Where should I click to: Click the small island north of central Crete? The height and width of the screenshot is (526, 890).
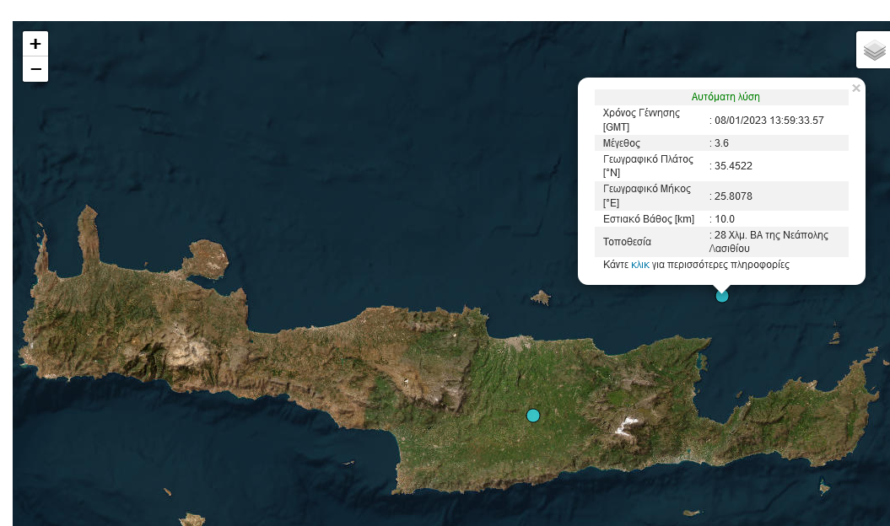pyautogui.click(x=541, y=298)
